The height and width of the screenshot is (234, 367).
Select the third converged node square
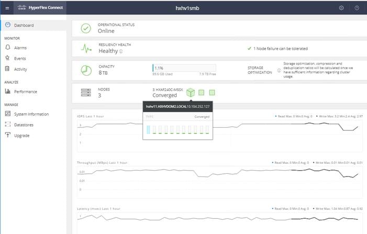[212, 93]
